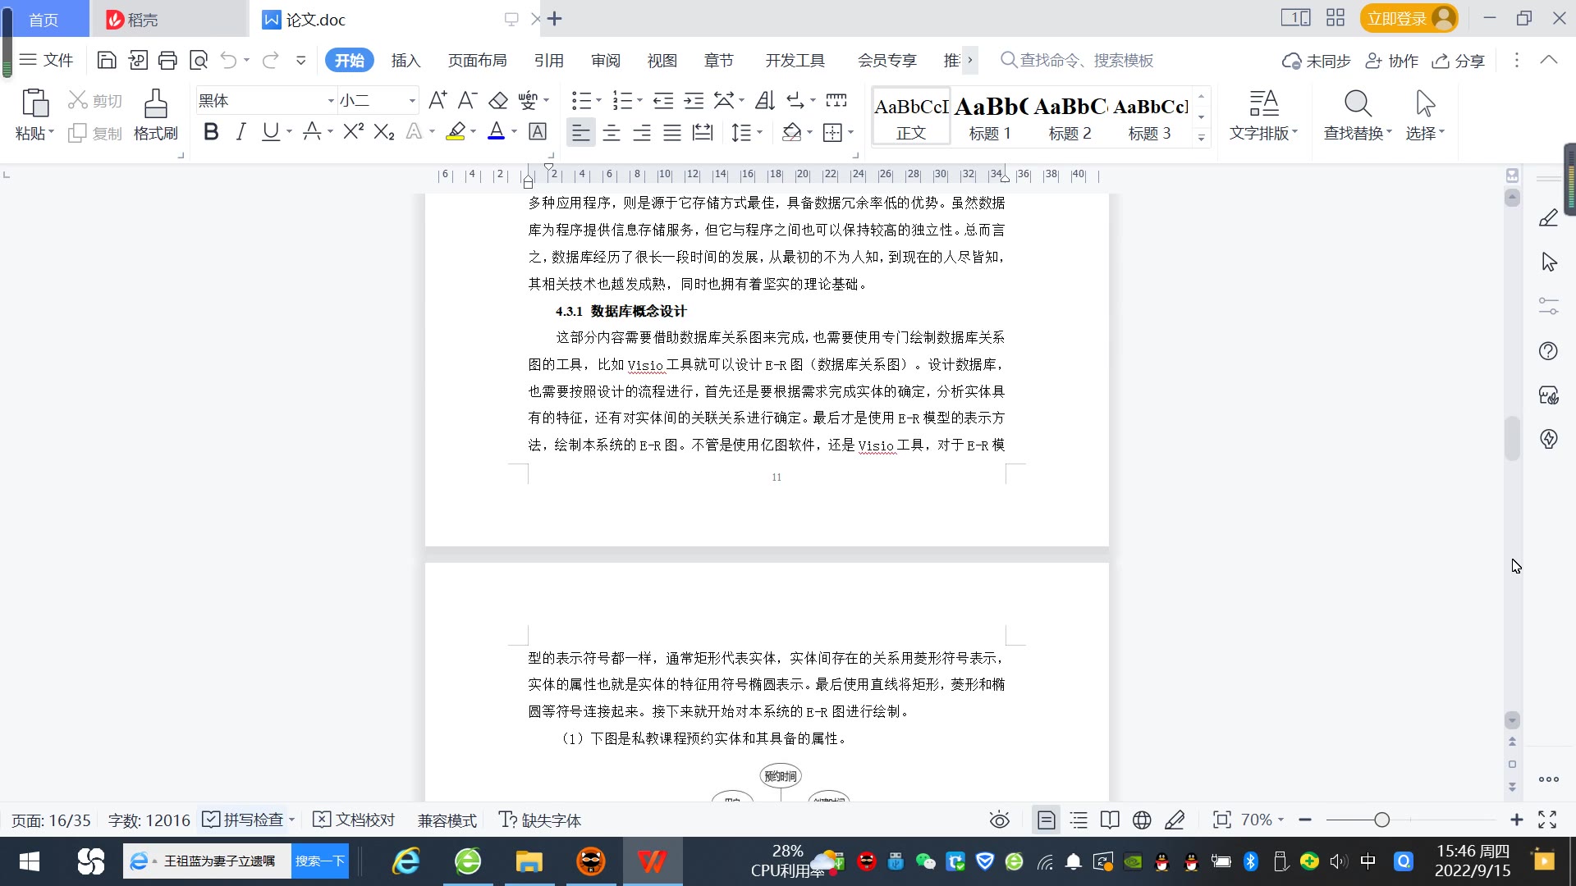
Task: Open the Insert (插入) tab
Action: click(x=405, y=61)
